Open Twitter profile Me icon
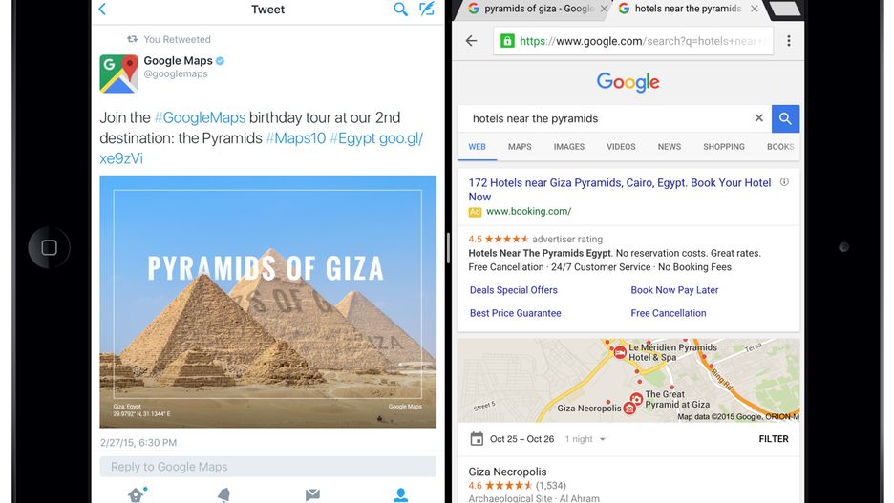Image resolution: width=894 pixels, height=503 pixels. point(401,494)
